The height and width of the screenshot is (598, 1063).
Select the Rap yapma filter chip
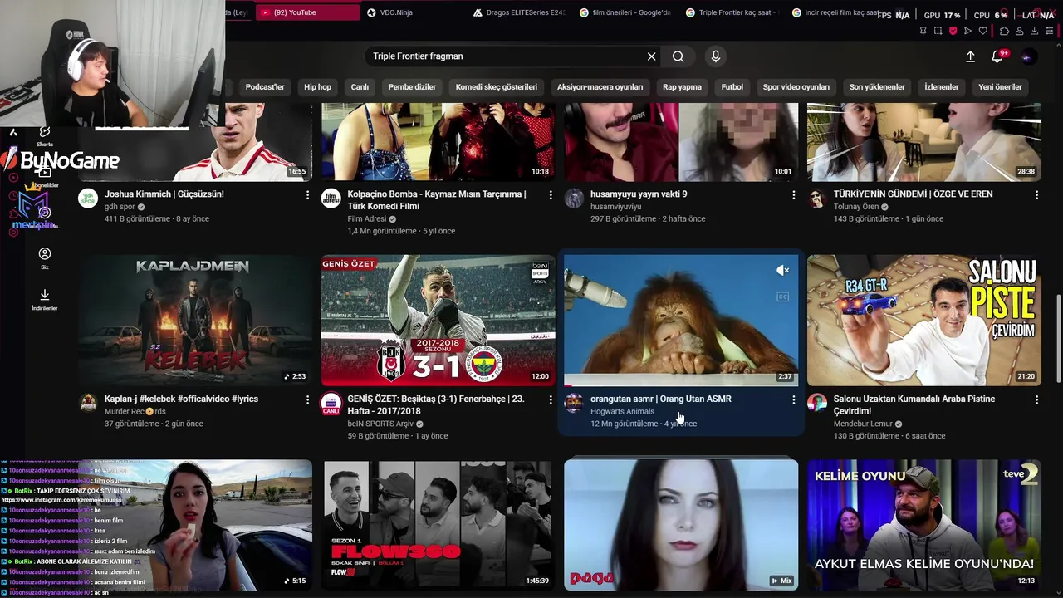[682, 86]
